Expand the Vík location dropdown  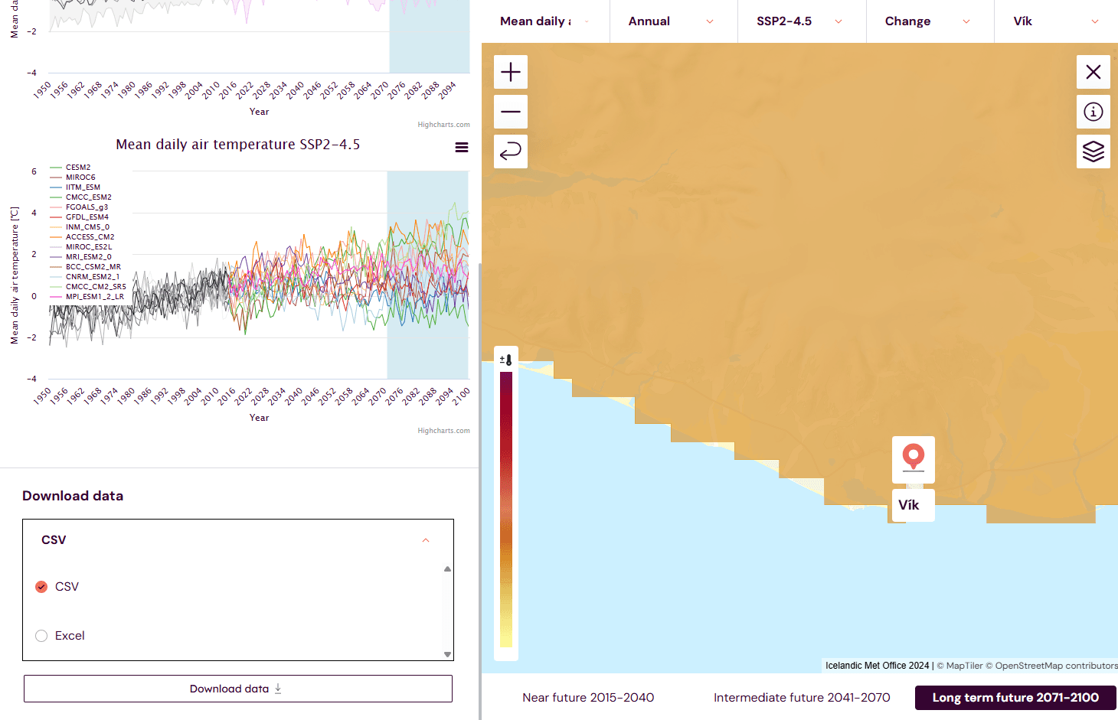(1056, 21)
